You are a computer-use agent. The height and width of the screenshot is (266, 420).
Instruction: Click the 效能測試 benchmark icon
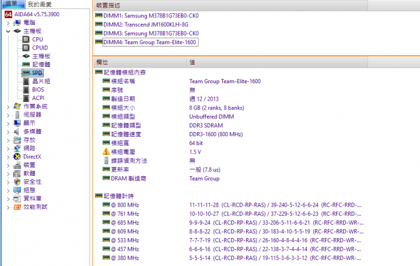pos(17,207)
